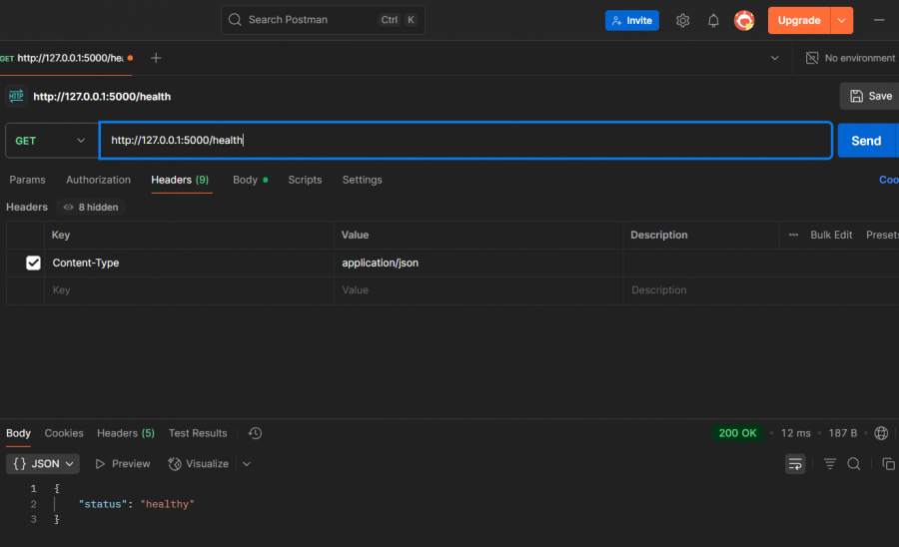Click the Save button

[870, 96]
